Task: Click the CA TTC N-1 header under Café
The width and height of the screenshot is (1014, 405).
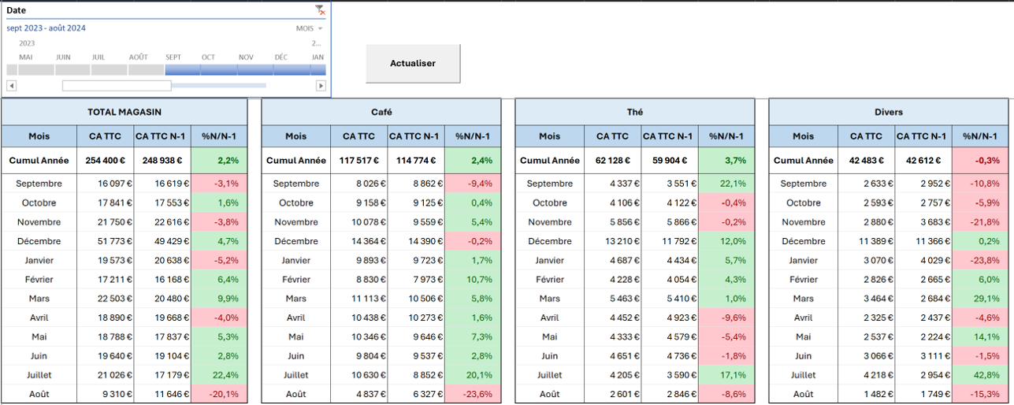Action: [416, 136]
